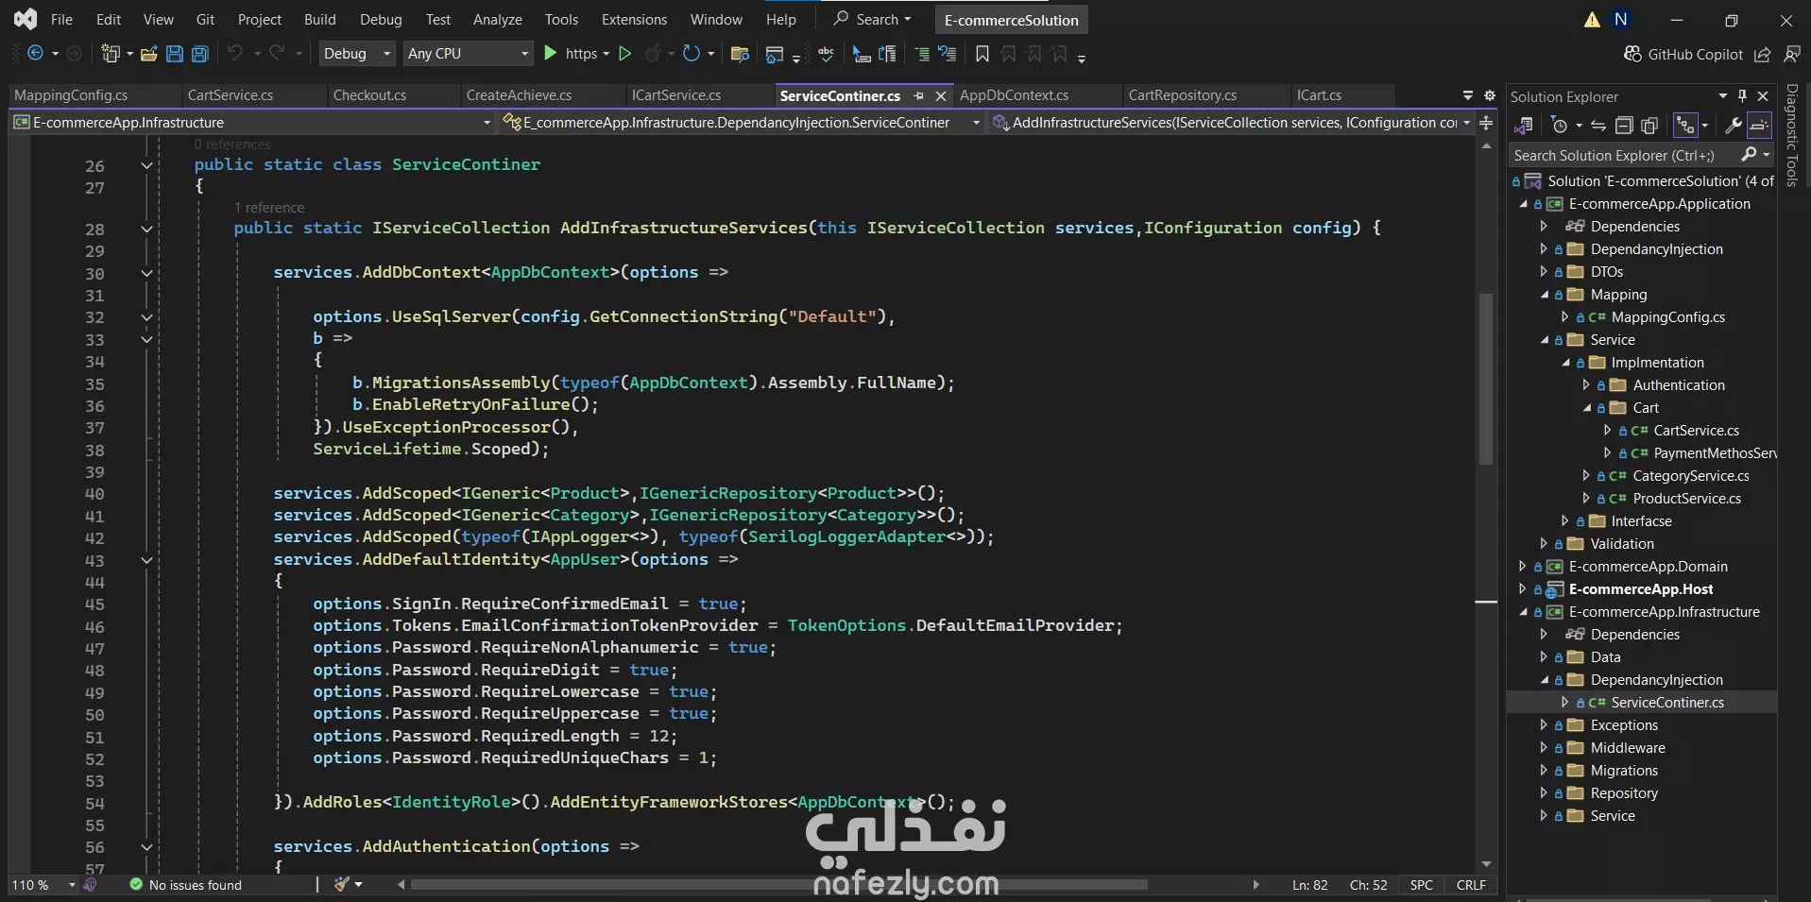This screenshot has height=902, width=1811.
Task: Click No issues found status indicator
Action: click(186, 885)
